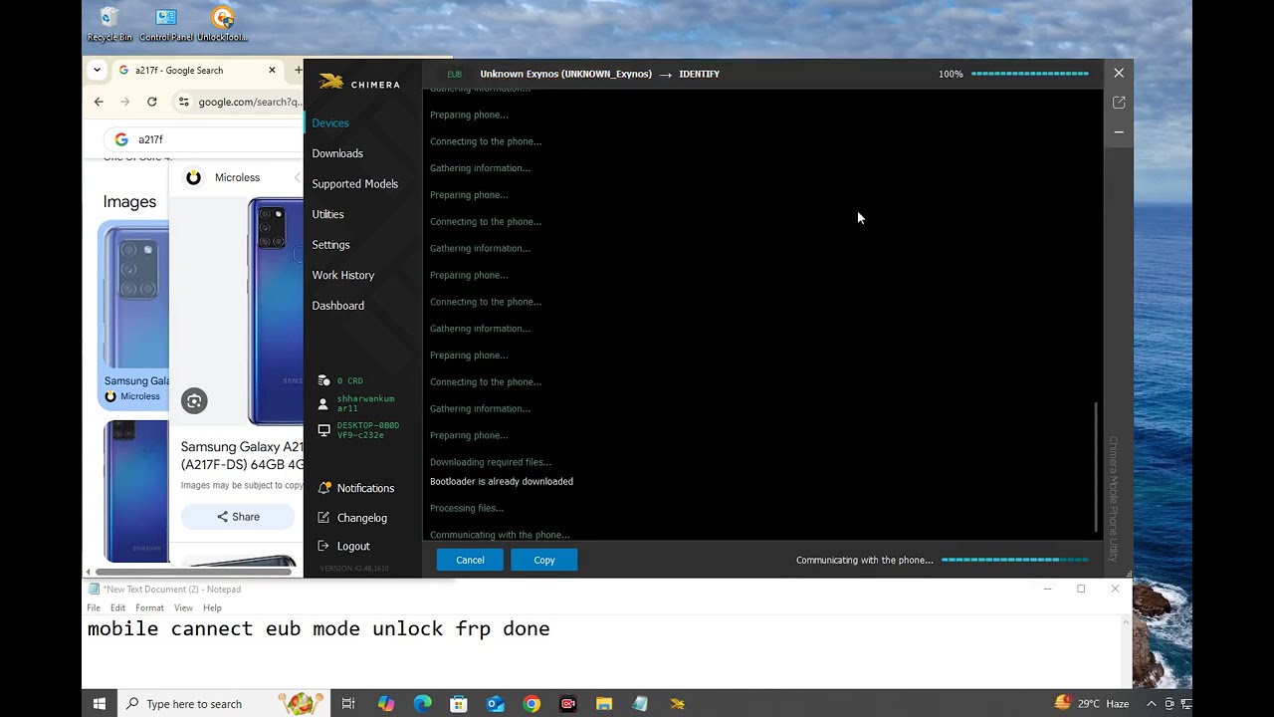
Task: Click the bottom Communicating progress bar
Action: [x=1014, y=560]
